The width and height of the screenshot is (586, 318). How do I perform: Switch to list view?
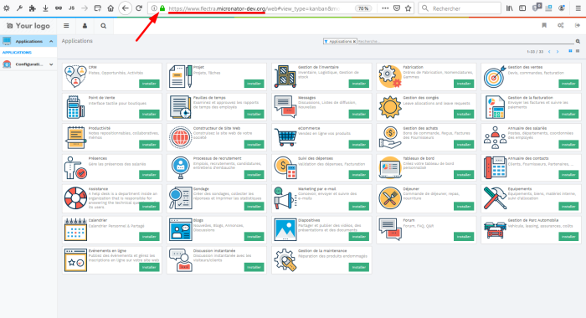(578, 51)
